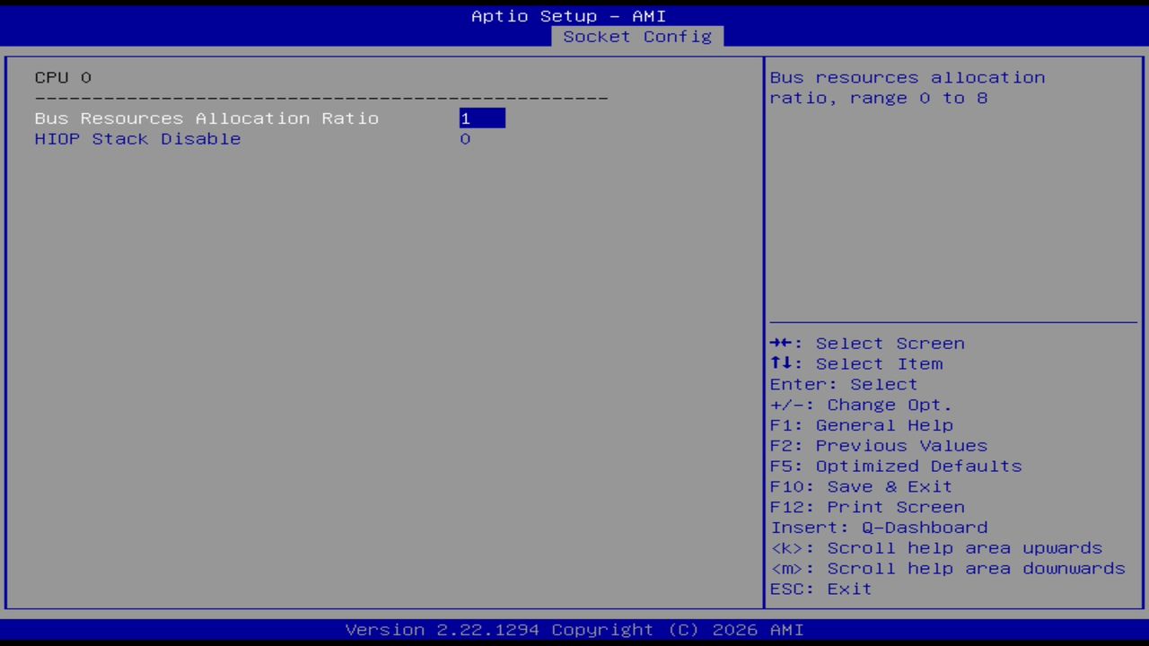Switch to the Socket Config tab

point(637,37)
